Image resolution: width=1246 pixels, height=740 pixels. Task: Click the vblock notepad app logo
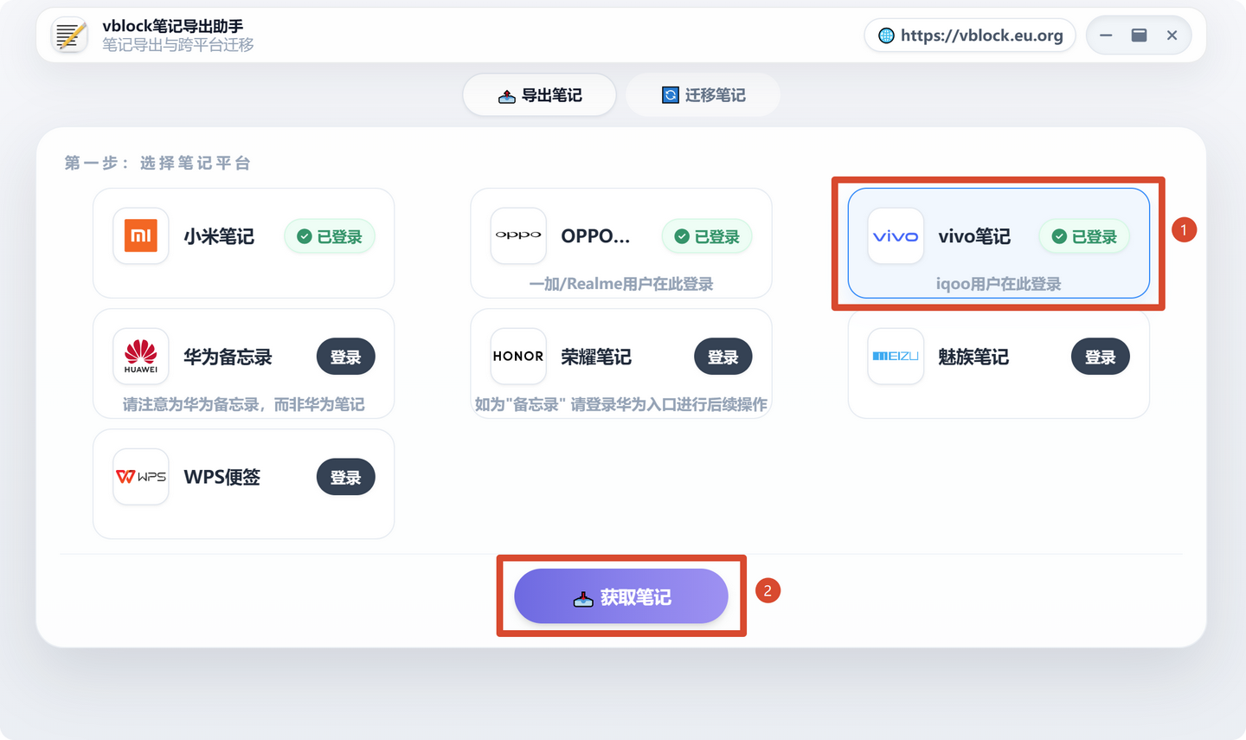tap(69, 35)
